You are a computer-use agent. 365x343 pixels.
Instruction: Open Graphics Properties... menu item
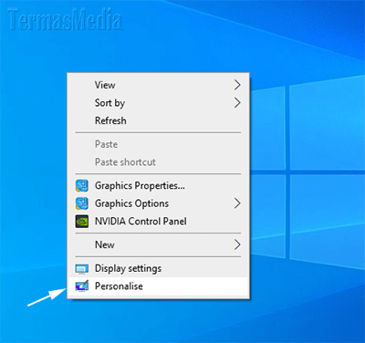[158, 185]
